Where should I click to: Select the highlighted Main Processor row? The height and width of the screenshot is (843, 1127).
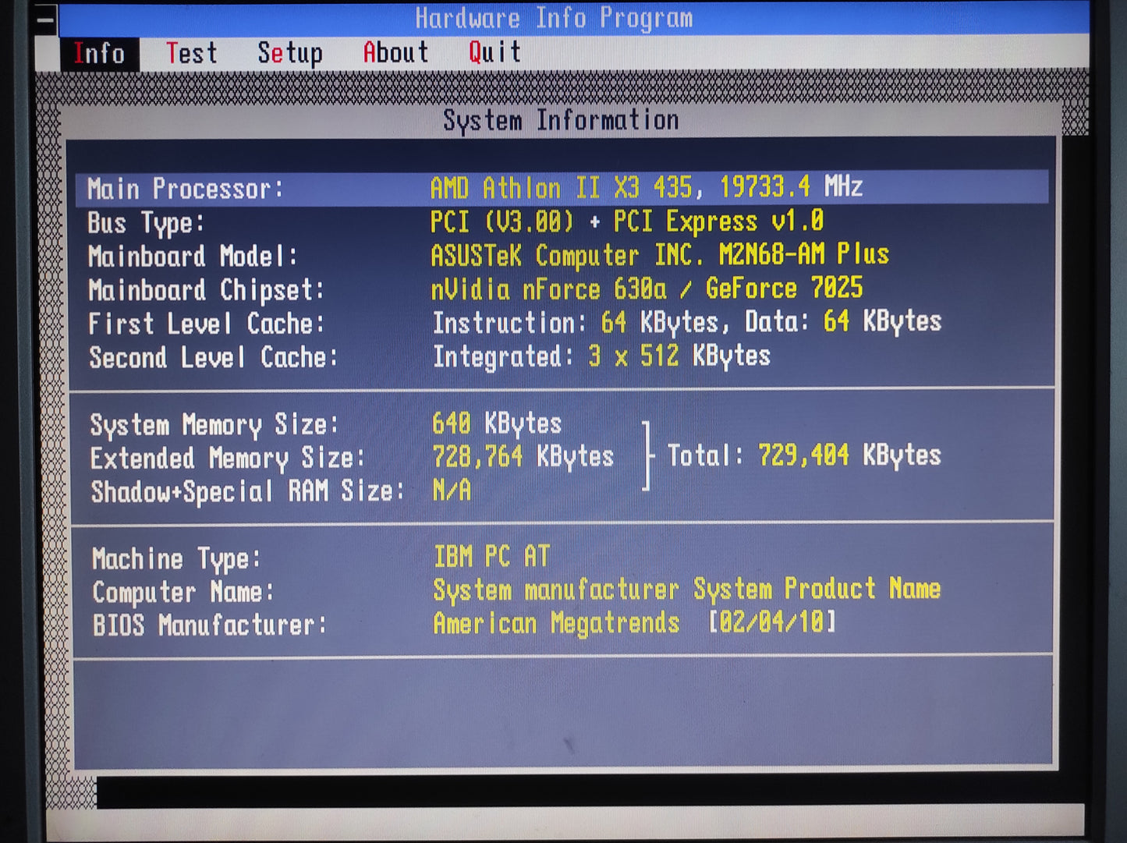pyautogui.click(x=562, y=189)
